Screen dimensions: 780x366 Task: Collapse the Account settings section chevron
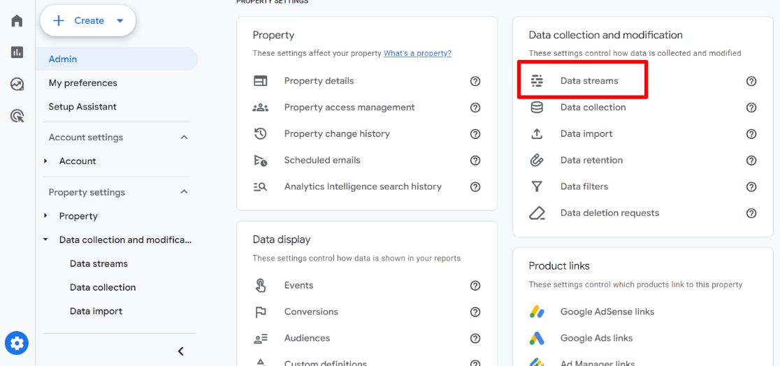[x=184, y=137]
